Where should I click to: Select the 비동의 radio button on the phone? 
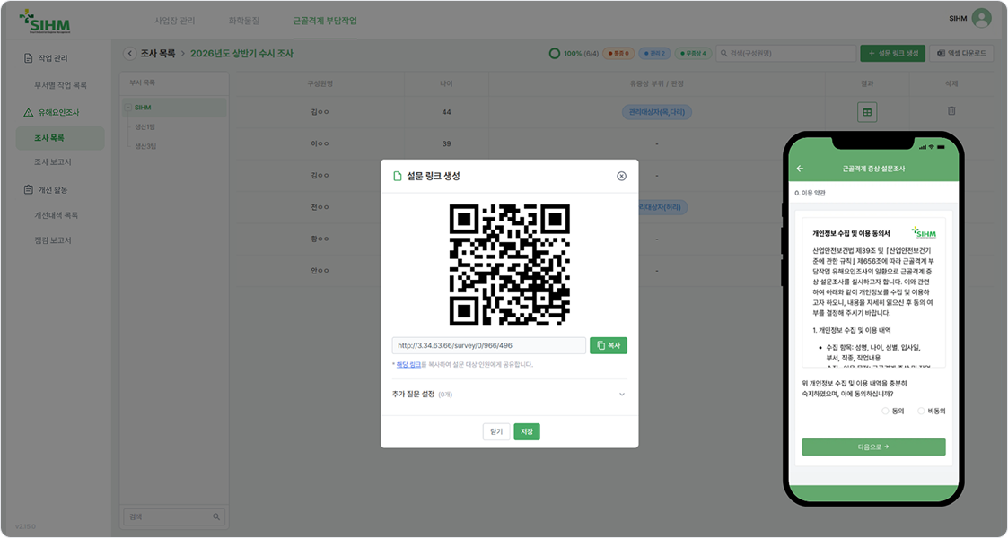(x=921, y=411)
